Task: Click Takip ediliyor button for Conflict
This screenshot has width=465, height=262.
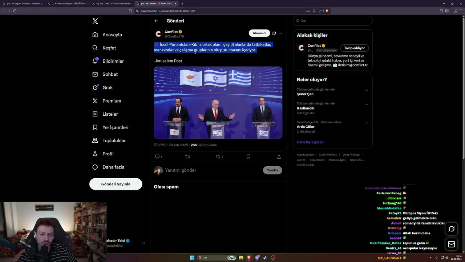Action: click(x=355, y=48)
